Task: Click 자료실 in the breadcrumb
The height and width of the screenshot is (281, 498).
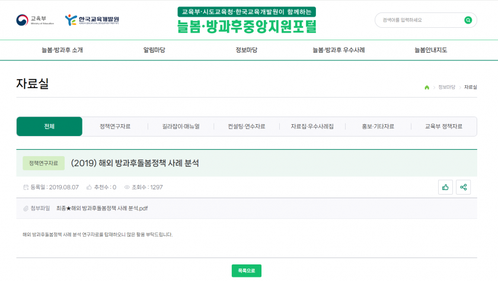Action: 470,87
